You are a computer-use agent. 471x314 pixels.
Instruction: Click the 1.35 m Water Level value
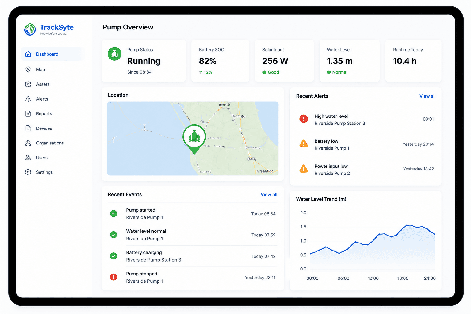point(340,61)
